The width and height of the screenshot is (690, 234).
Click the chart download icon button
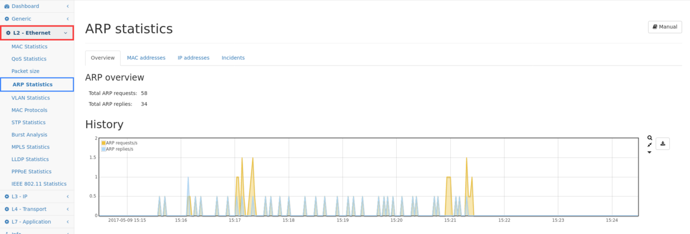click(662, 144)
